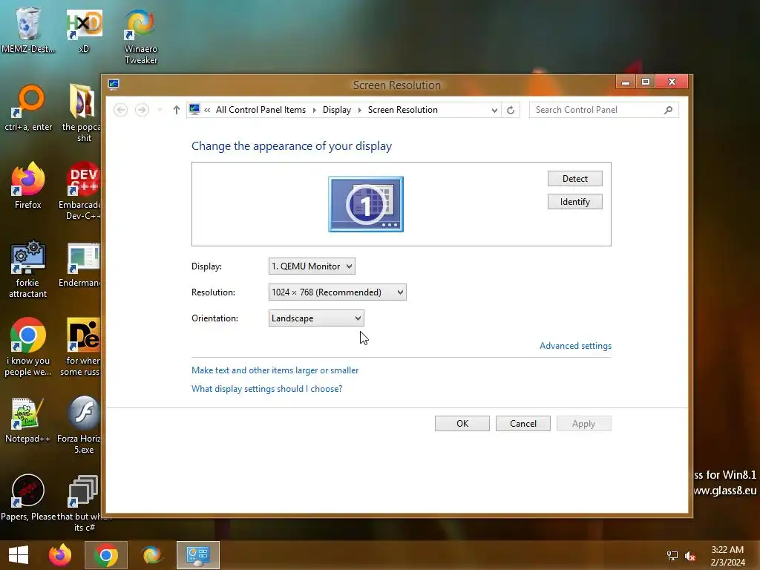Click the Detect button
Screen dimensions: 760x570
(x=575, y=179)
